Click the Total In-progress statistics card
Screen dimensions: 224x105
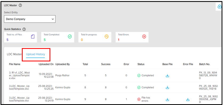pyautogui.click(x=95, y=37)
